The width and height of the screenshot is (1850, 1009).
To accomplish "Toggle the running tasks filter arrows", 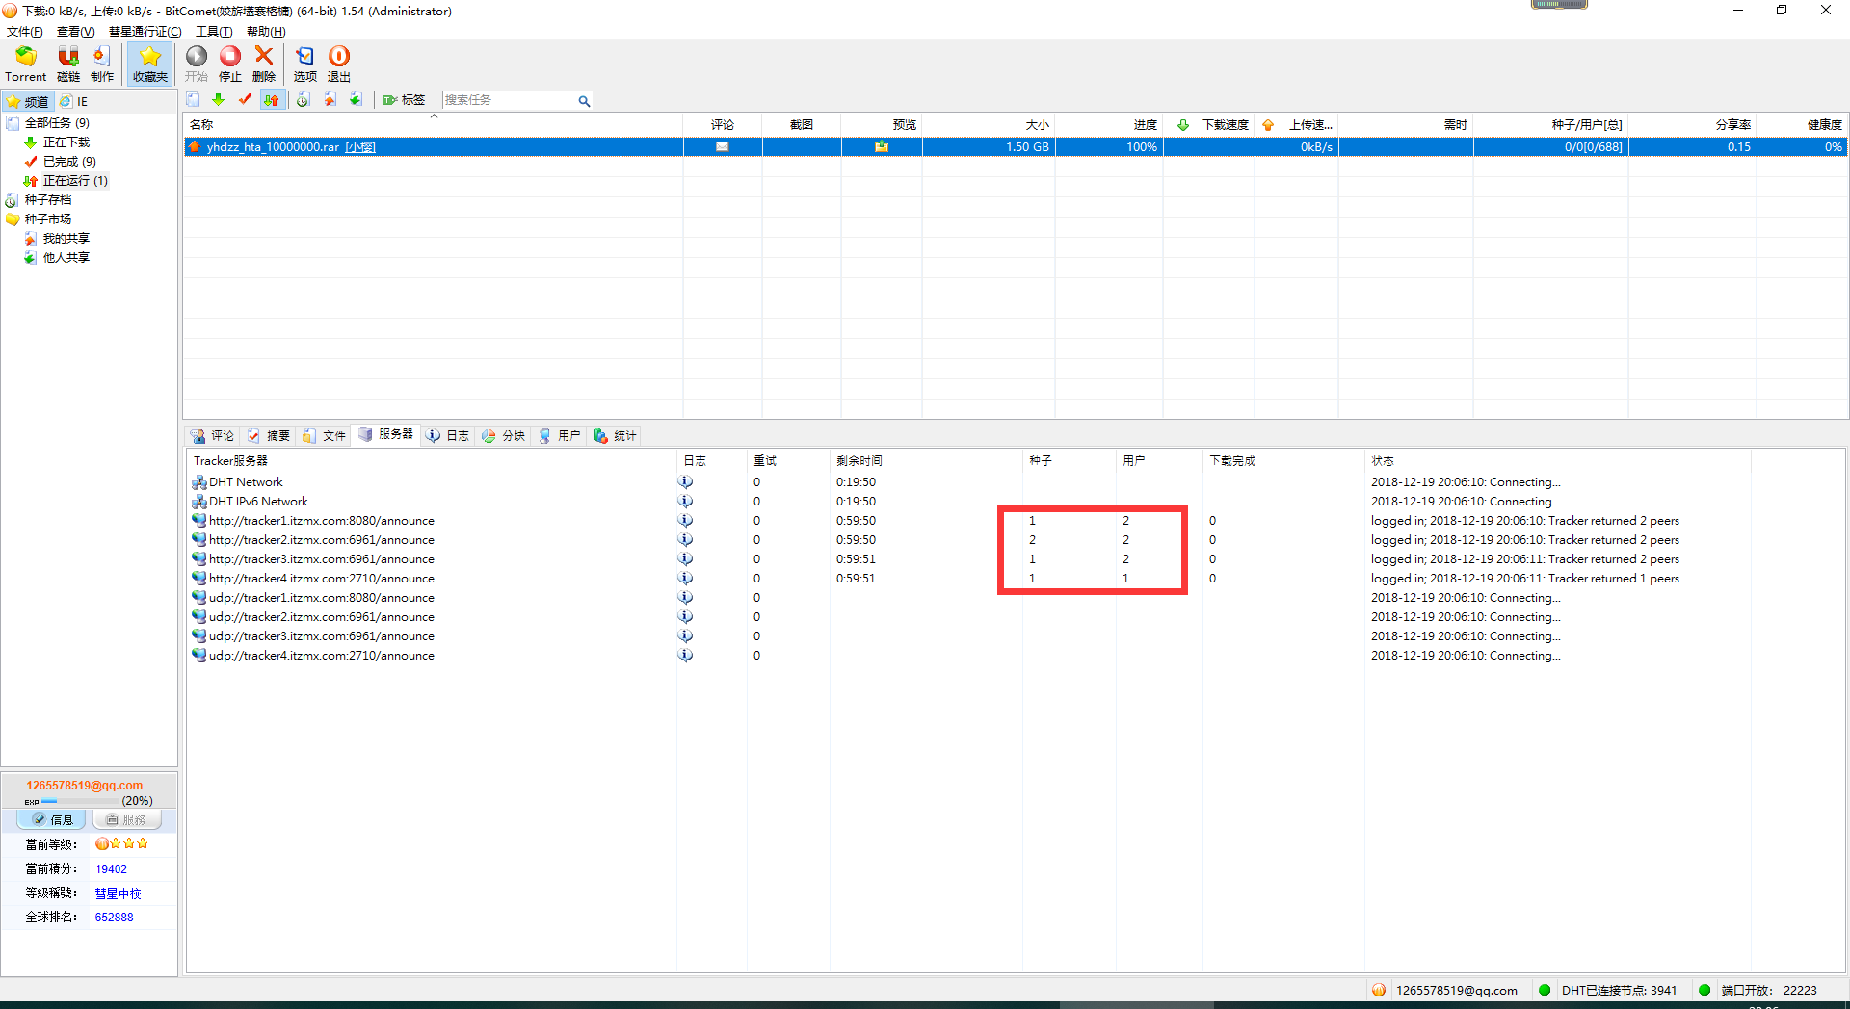I will click(272, 100).
